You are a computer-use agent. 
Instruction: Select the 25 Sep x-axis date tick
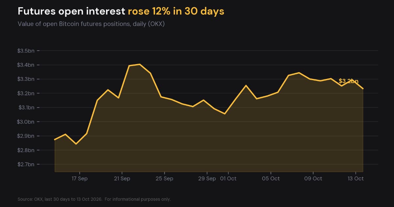pos(164,178)
